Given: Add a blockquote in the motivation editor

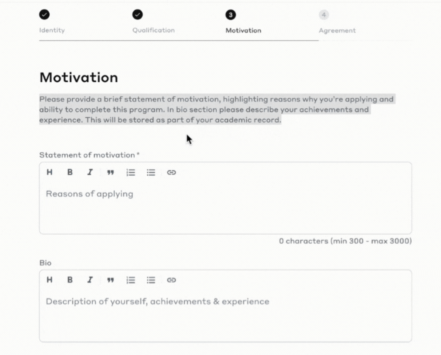Looking at the screenshot, I should [110, 172].
